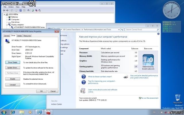This screenshot has height=115, width=184.
Task: Open 'Tips for improving your computer's performance' link
Action: click(x=101, y=82)
